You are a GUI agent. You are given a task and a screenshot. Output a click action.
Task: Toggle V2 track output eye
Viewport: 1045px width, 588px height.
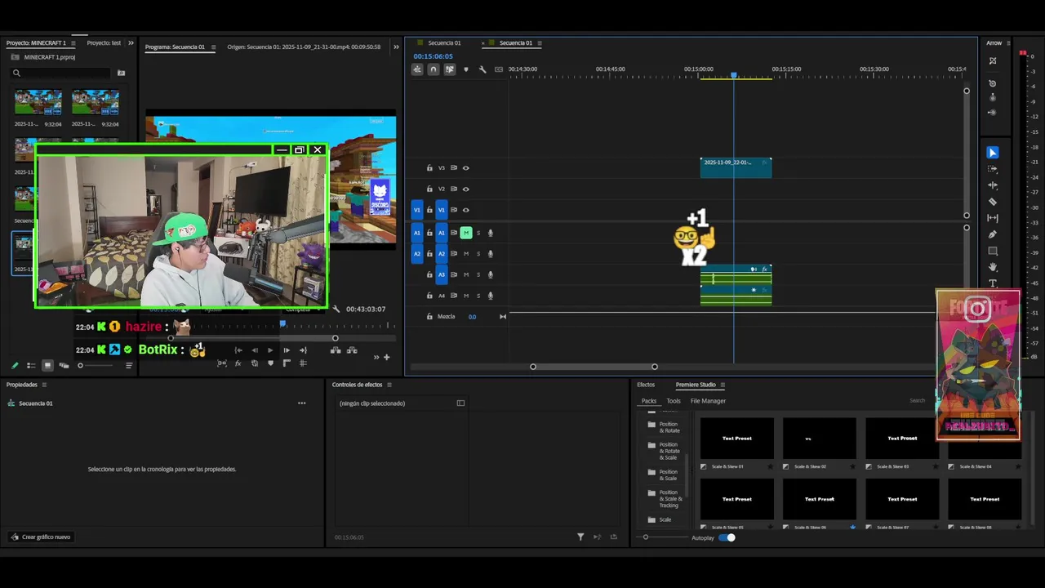coord(466,189)
